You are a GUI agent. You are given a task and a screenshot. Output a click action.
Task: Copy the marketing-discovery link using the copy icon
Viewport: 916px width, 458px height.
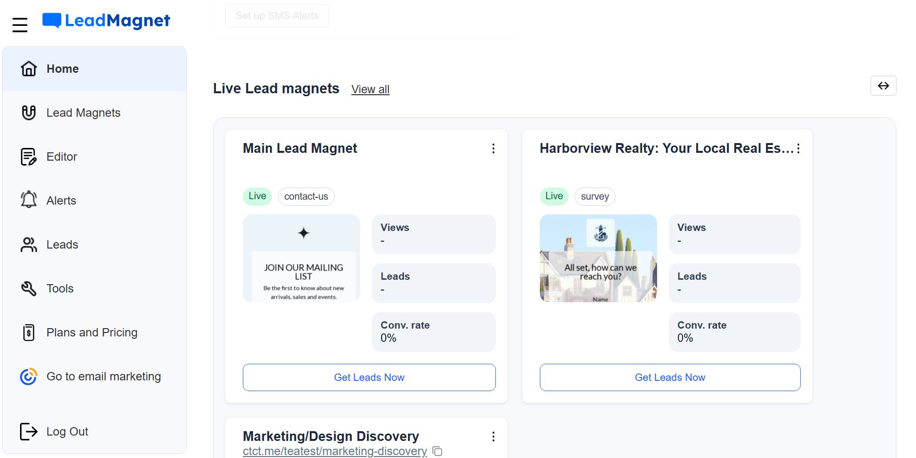click(437, 451)
